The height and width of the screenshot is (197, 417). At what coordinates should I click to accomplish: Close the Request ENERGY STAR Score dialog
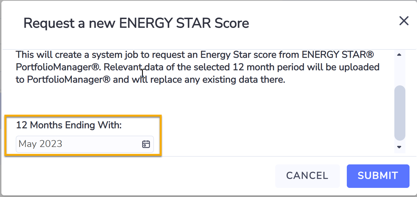(404, 21)
